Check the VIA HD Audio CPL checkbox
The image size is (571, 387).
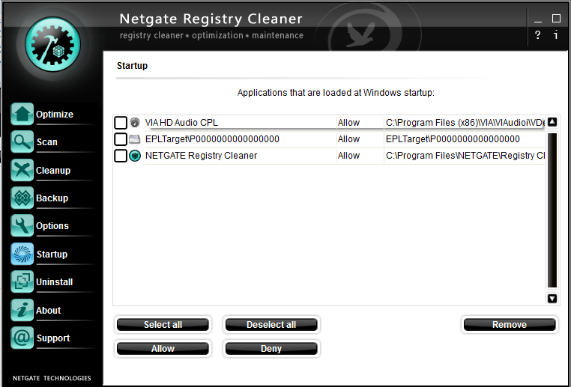121,123
